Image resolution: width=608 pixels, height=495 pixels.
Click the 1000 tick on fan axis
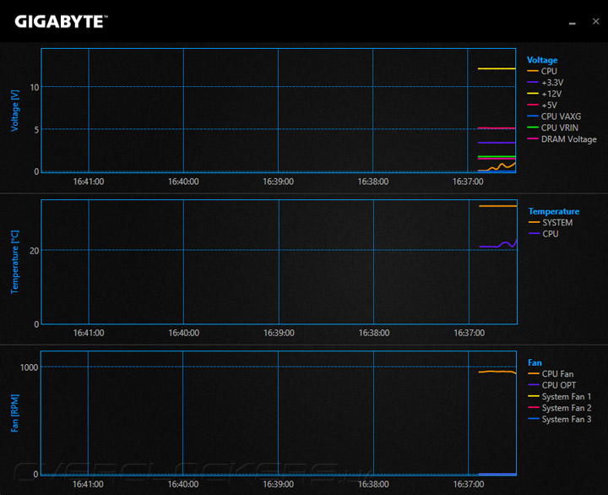pyautogui.click(x=29, y=367)
